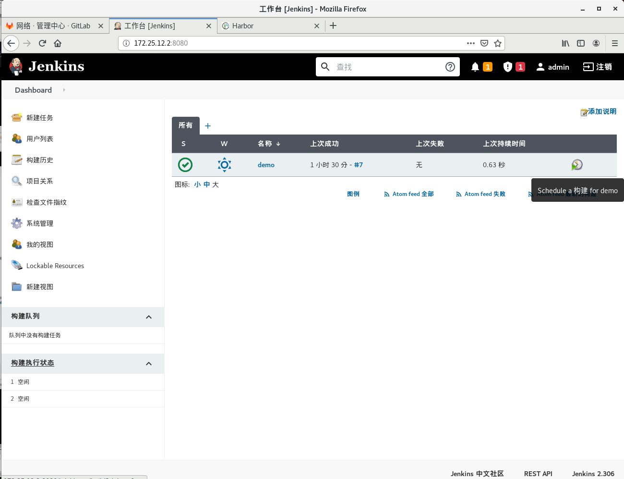Click the 构建历史 notepad icon

[17, 160]
